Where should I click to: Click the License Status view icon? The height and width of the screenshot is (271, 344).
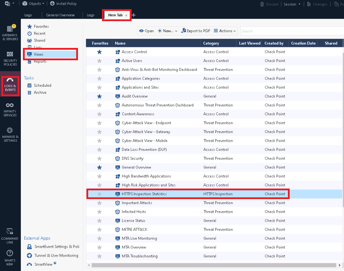(117, 221)
